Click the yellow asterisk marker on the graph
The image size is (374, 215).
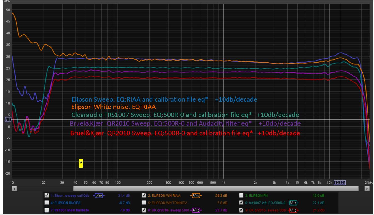81,163
